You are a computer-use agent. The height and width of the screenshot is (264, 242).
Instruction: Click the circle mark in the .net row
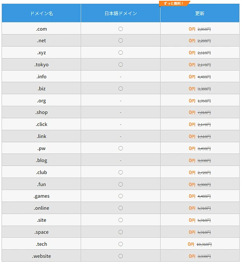click(121, 41)
